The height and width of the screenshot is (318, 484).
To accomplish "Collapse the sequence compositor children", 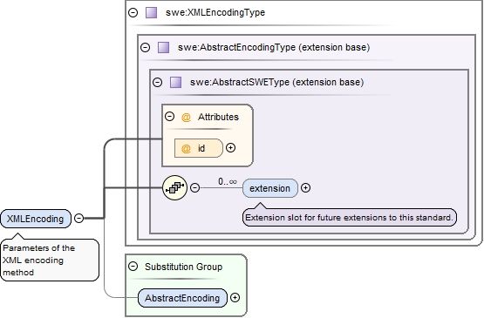I will point(194,187).
